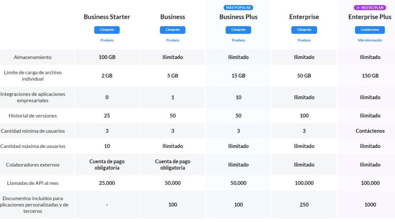Click Cómprelo button under Business Starter
The width and height of the screenshot is (395, 222).
pyautogui.click(x=107, y=30)
